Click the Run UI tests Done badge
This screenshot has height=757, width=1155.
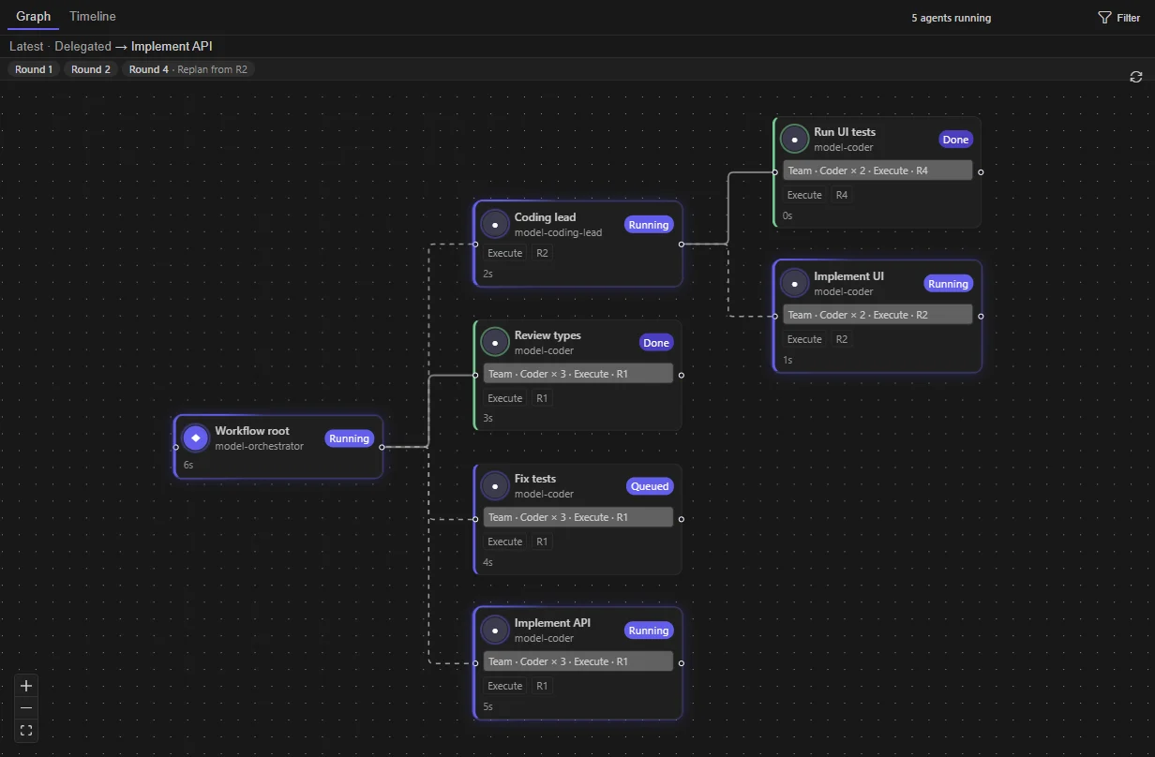(955, 140)
